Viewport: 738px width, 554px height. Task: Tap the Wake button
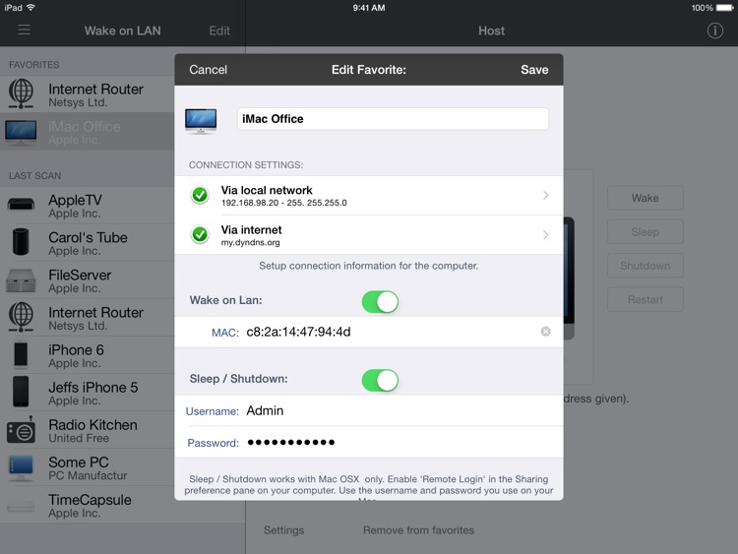tap(645, 198)
